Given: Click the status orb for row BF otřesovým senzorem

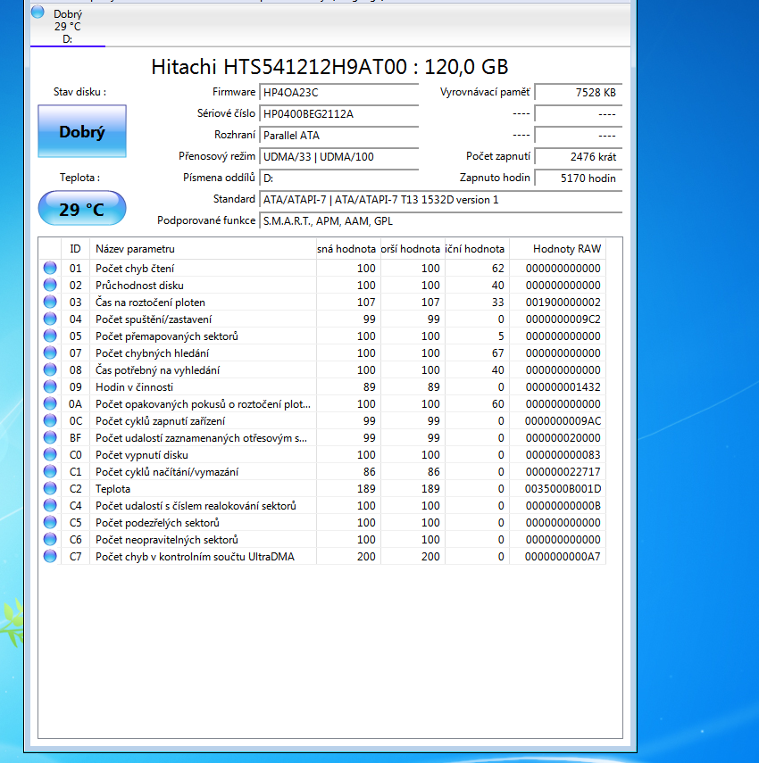Looking at the screenshot, I should [50, 437].
